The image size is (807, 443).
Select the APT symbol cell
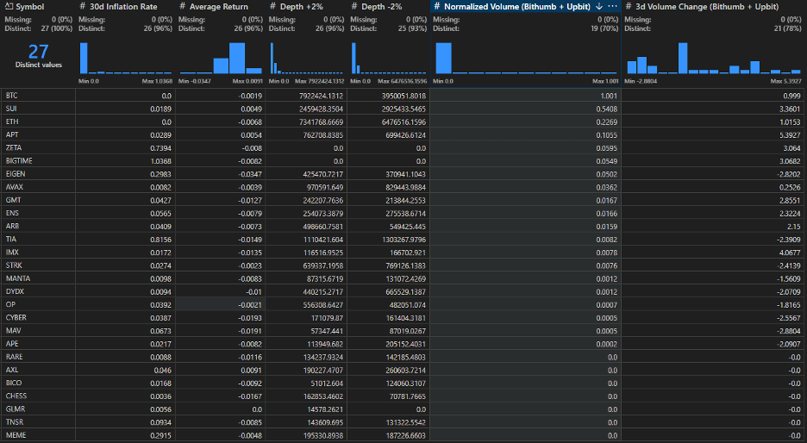coord(38,134)
